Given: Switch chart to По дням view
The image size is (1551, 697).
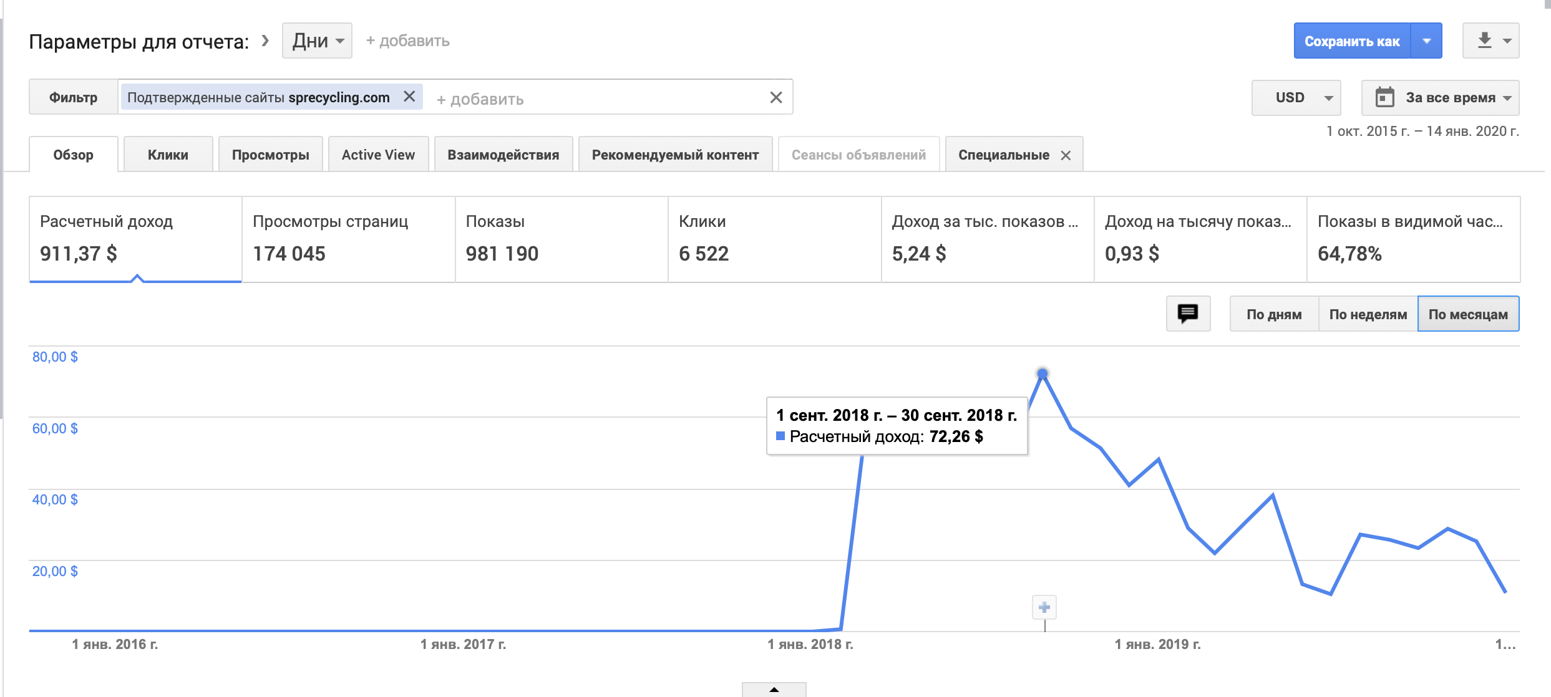Looking at the screenshot, I should tap(1273, 314).
